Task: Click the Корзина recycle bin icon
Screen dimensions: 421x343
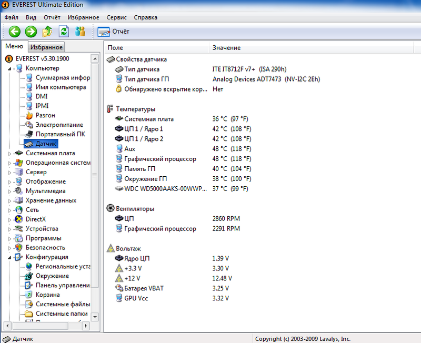Action: (29, 295)
